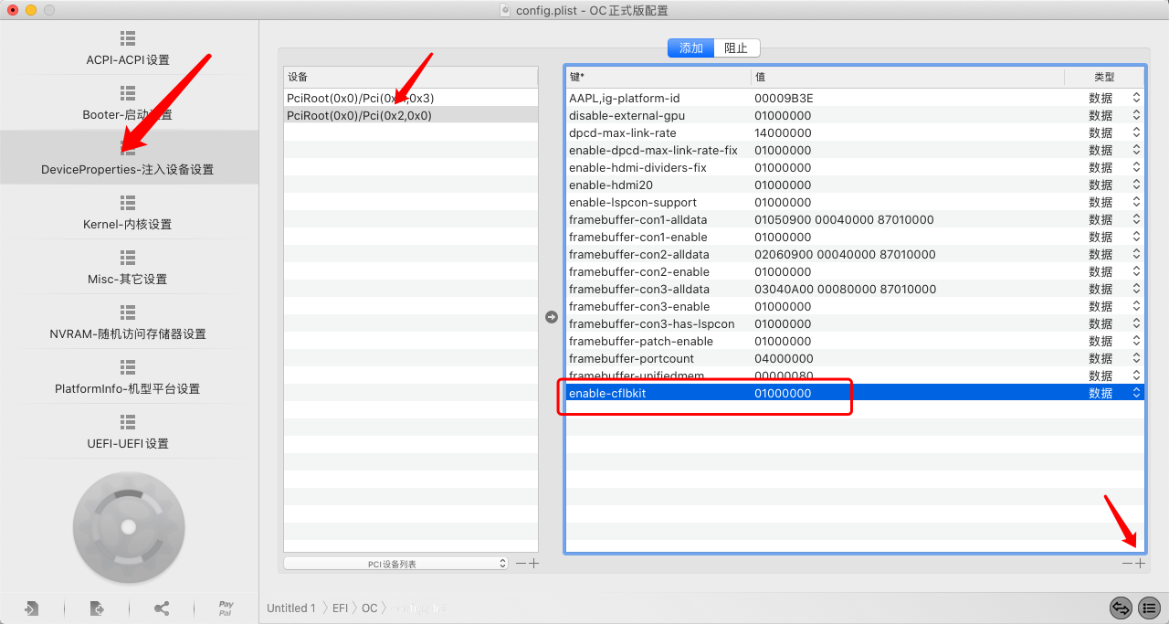The image size is (1169, 624).
Task: Click the double-arrow switch icon at the bottom right
Action: coord(1121,607)
